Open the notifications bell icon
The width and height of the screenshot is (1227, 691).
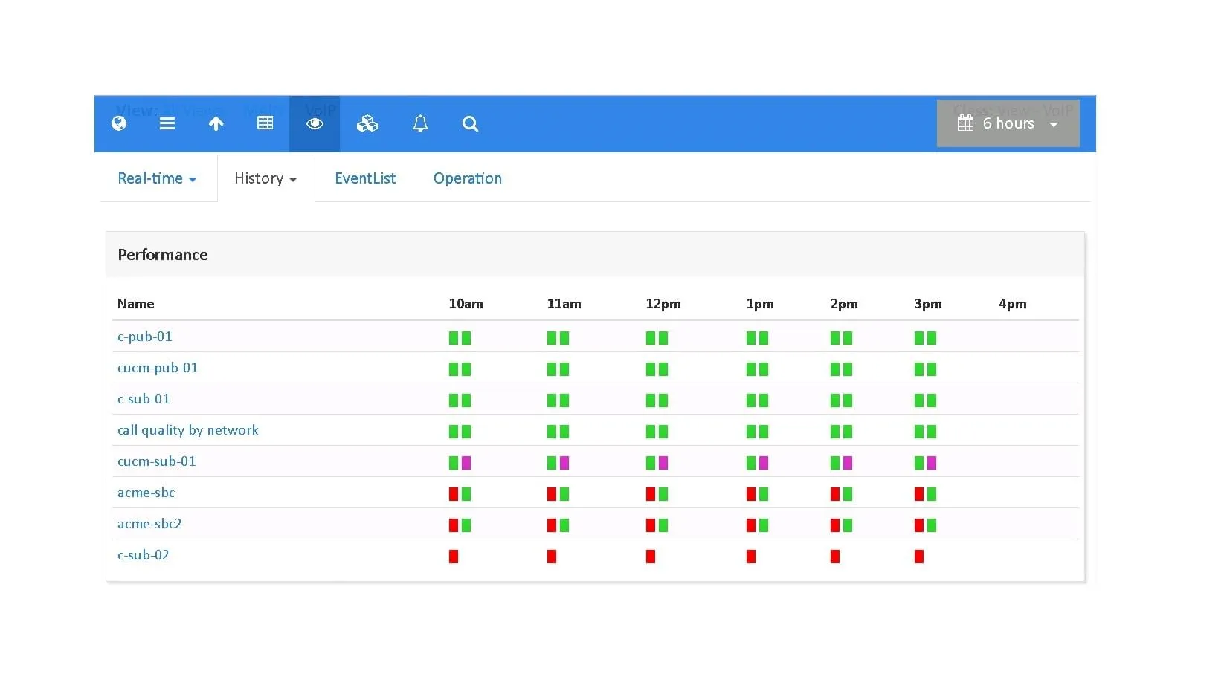420,123
